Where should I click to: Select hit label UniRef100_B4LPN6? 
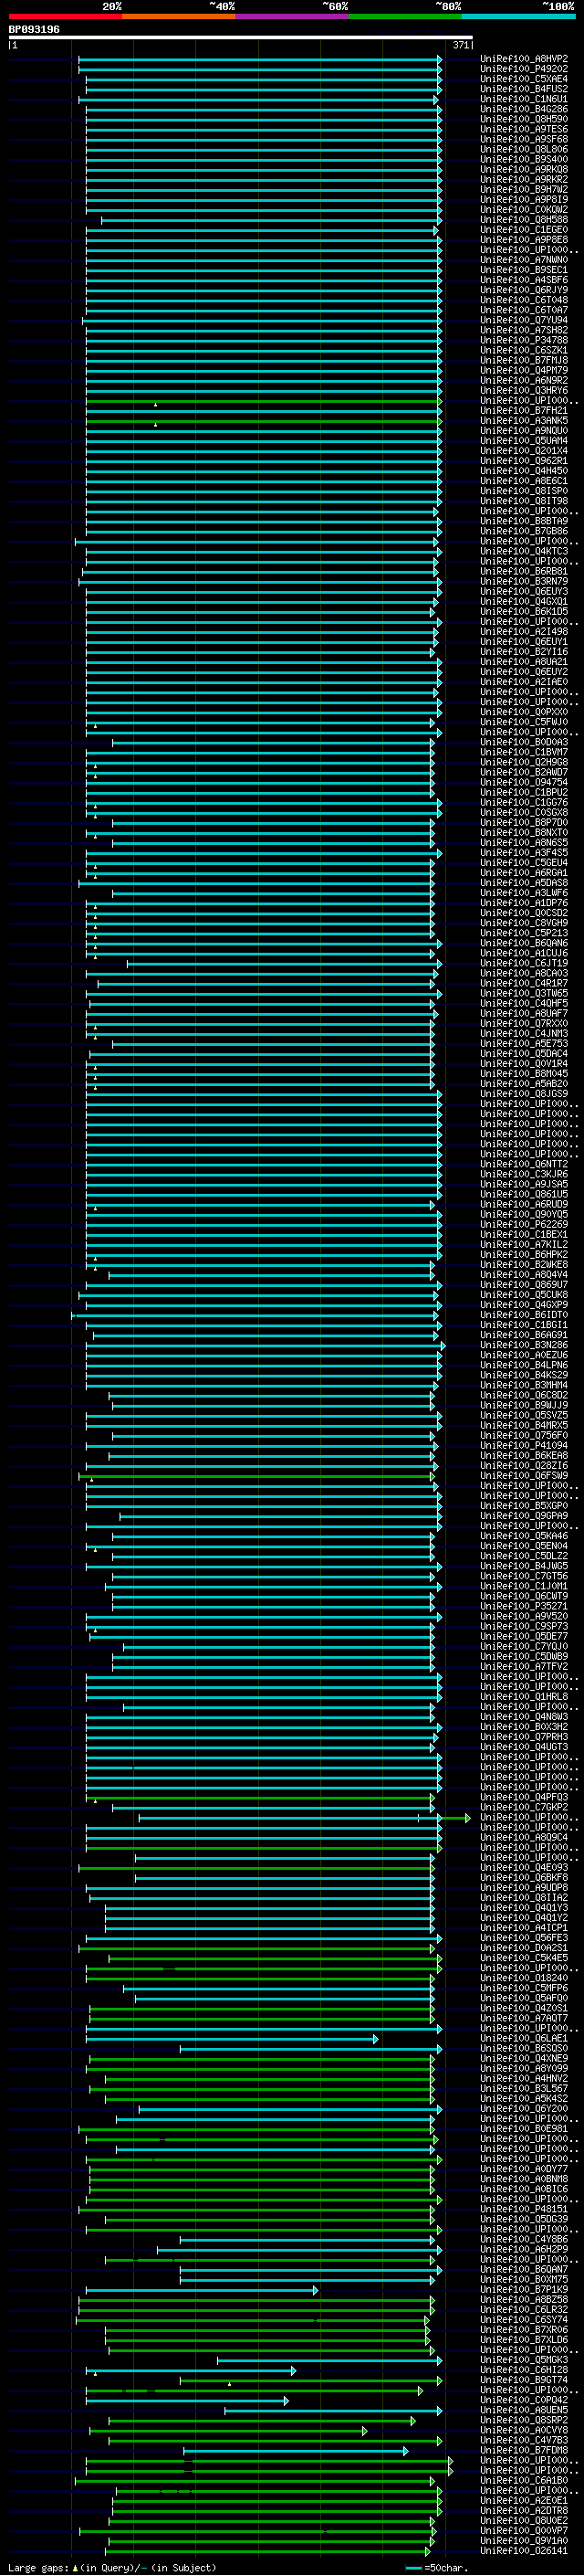(x=524, y=1366)
